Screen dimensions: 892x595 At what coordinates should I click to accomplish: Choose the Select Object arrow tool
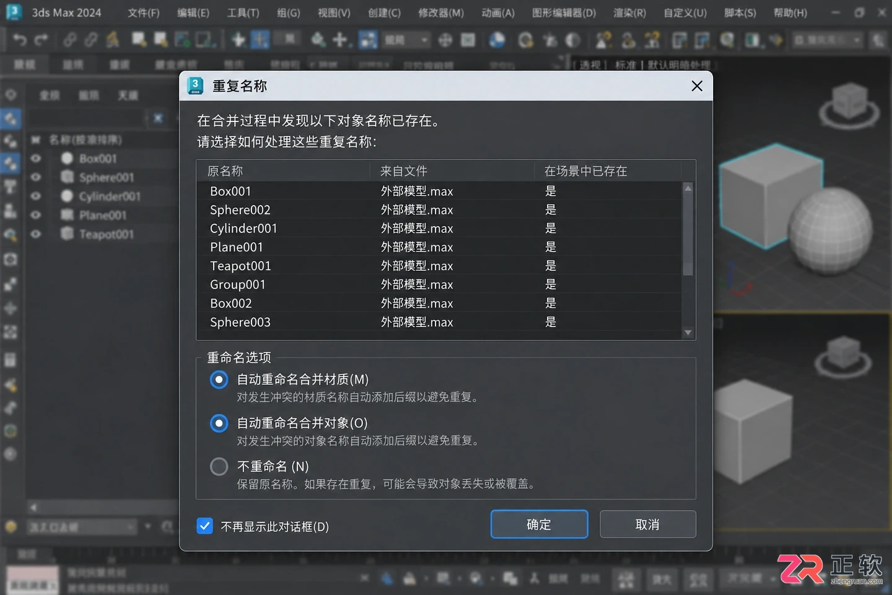pos(139,40)
